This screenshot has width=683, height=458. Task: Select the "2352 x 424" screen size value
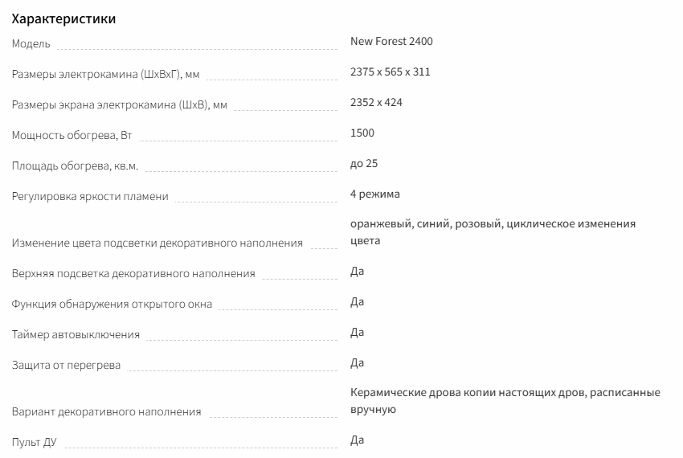point(377,102)
